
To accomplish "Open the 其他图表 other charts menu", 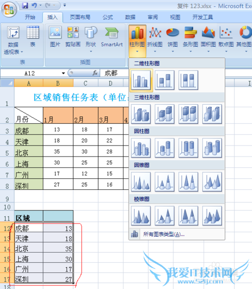I will click(244, 40).
